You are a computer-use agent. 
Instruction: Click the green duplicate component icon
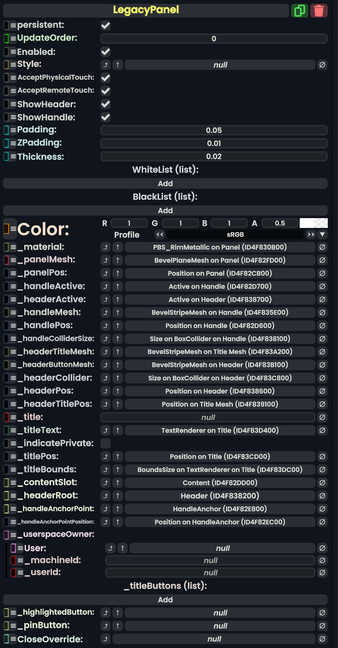[299, 11]
